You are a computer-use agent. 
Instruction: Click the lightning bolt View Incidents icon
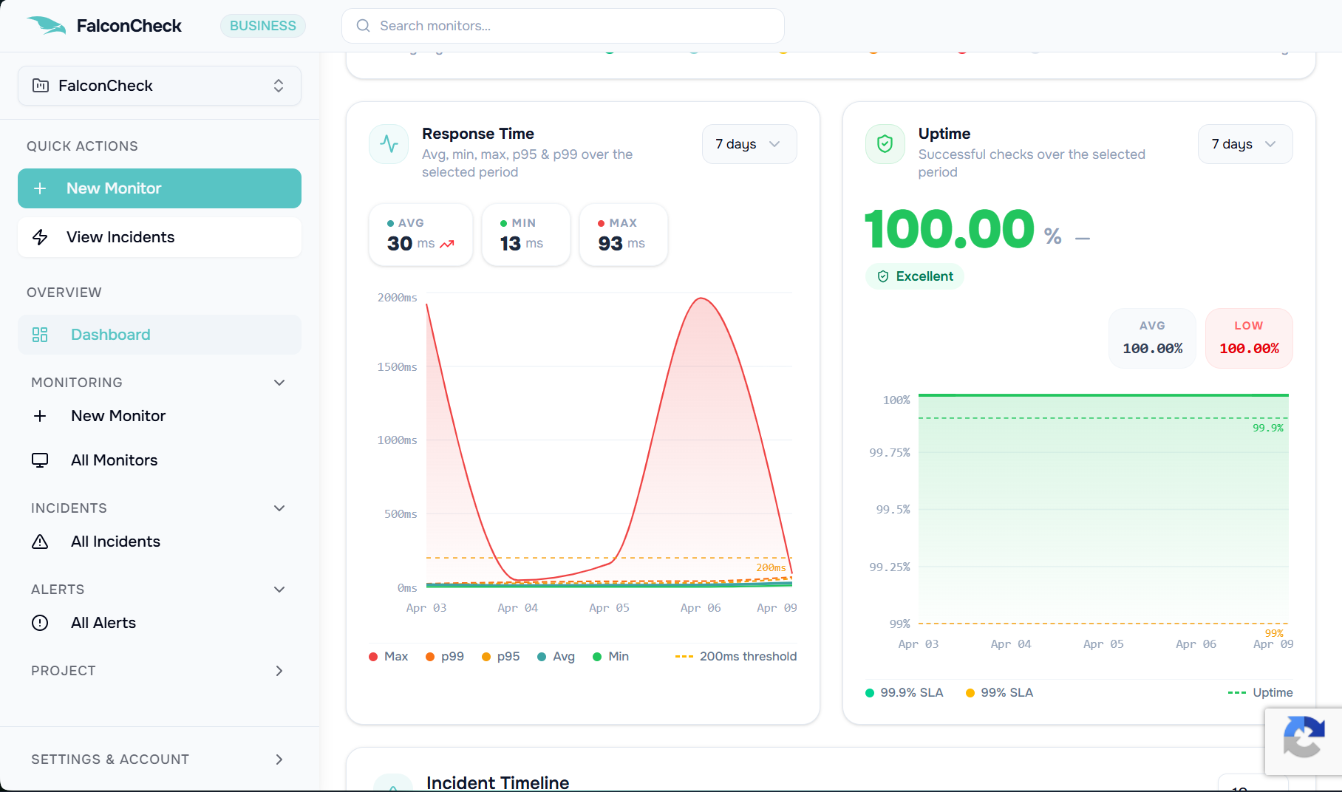(40, 237)
